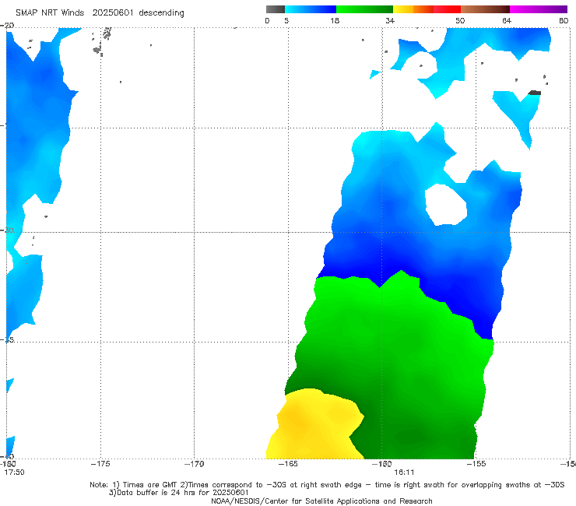Screen dimensions: 576x506
Task: Click the longitude label '-165'
Action: pyautogui.click(x=288, y=464)
